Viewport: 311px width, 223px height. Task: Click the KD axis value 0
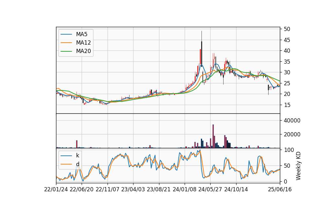(285, 181)
